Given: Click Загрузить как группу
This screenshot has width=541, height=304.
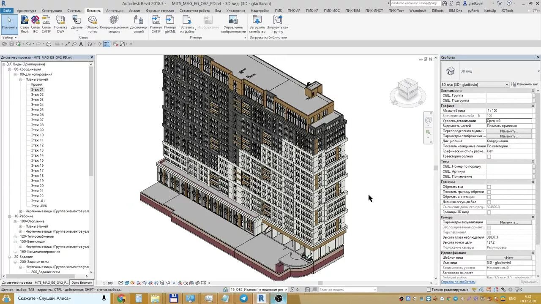Looking at the screenshot, I should [x=278, y=24].
